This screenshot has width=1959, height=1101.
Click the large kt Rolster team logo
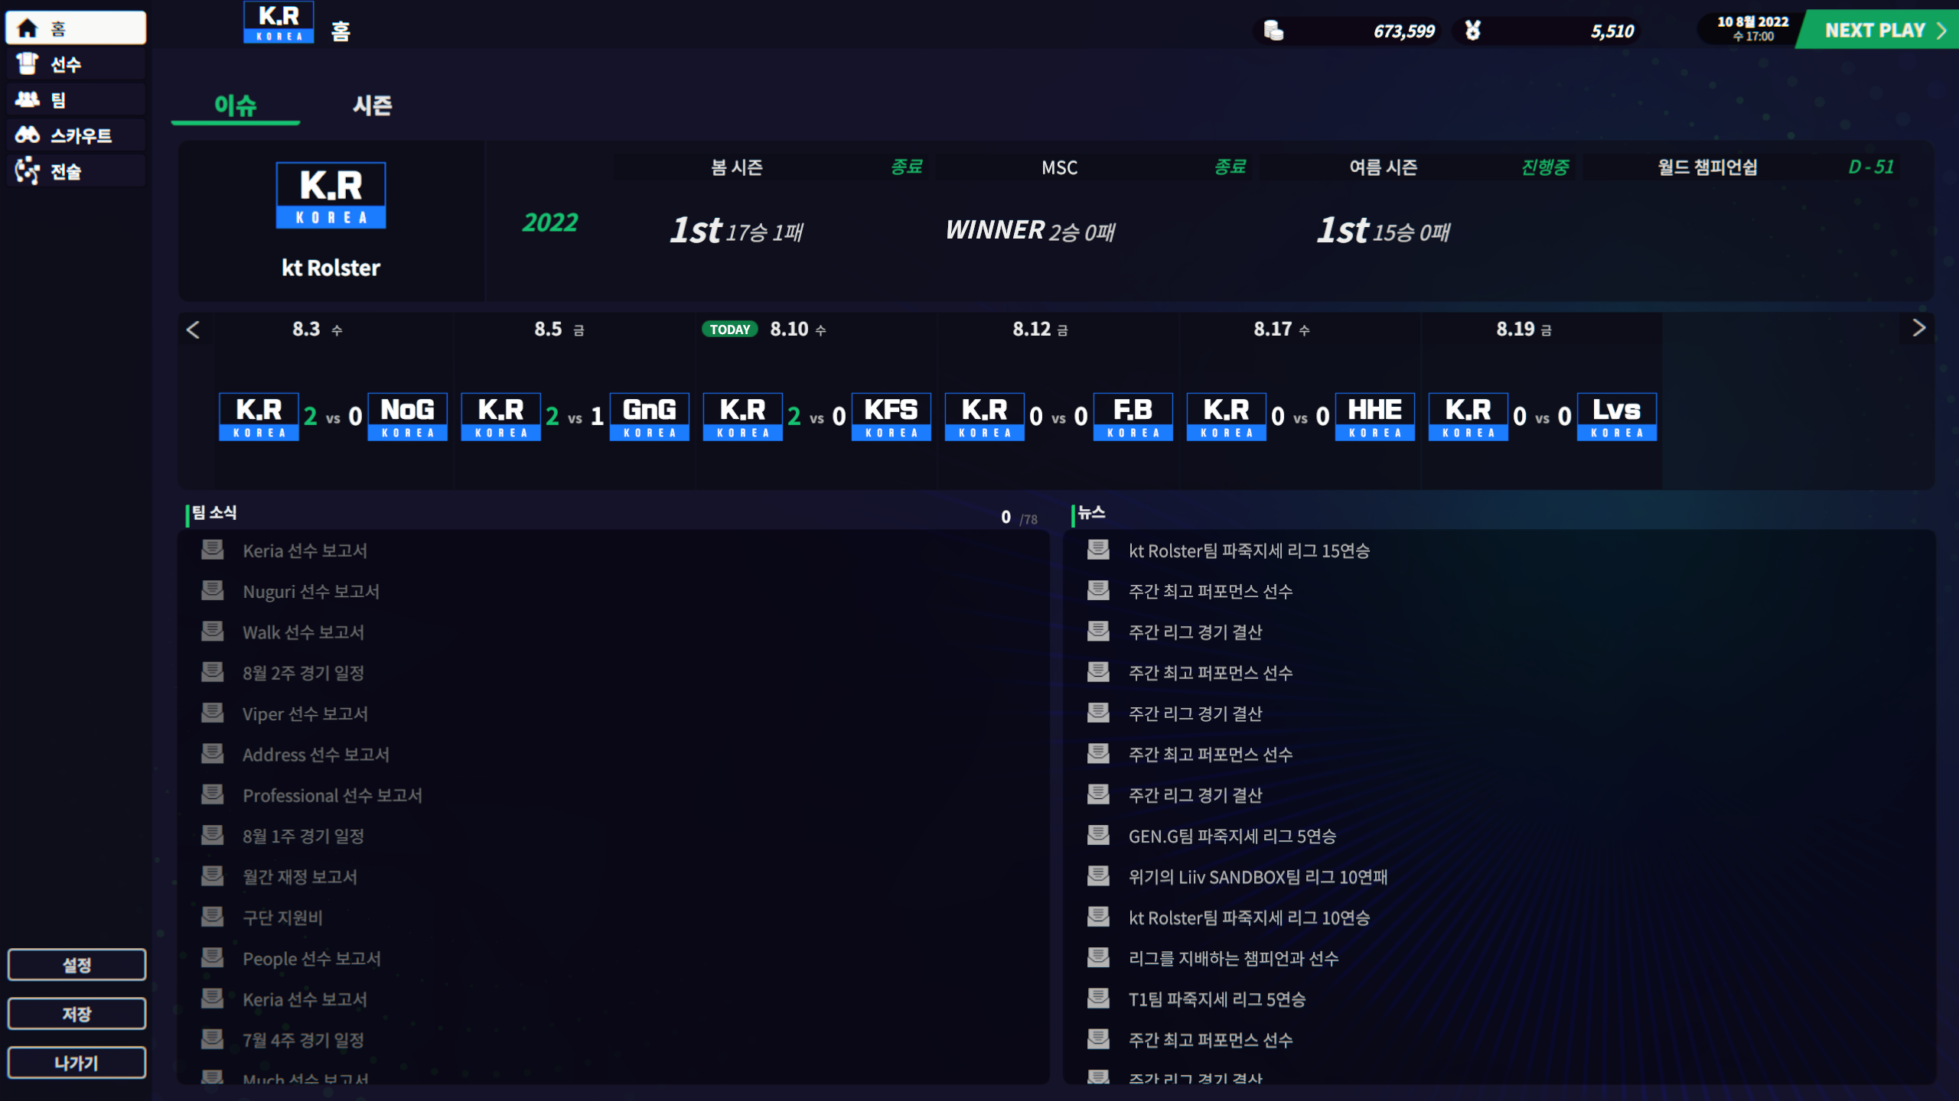[331, 195]
